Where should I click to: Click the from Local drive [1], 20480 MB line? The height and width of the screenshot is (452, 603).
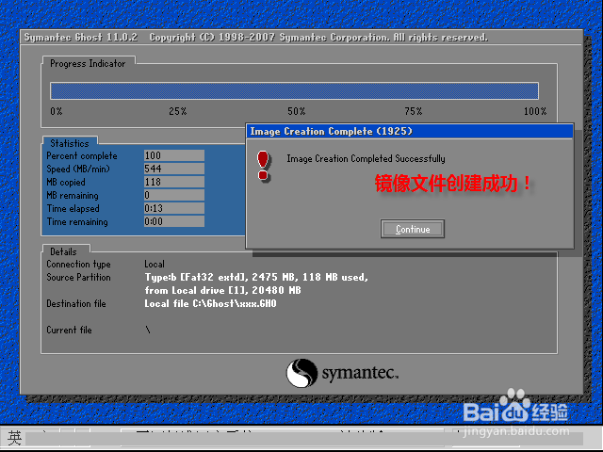pos(222,290)
